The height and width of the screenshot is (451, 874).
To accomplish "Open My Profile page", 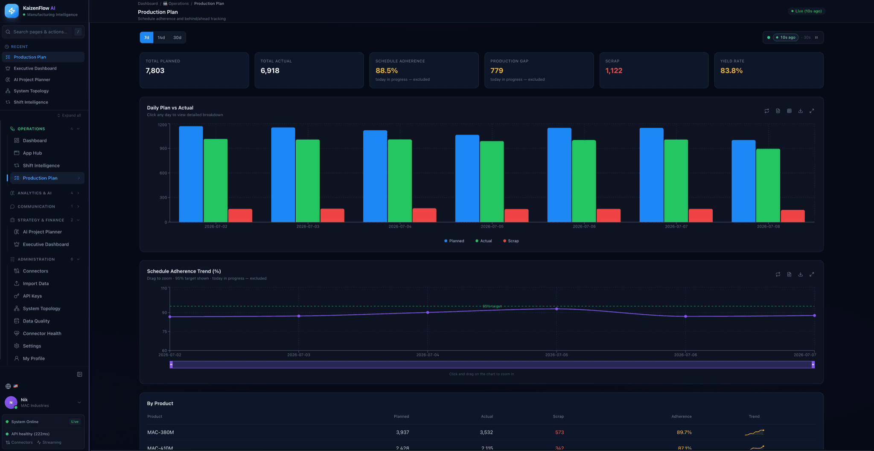I will pos(34,358).
